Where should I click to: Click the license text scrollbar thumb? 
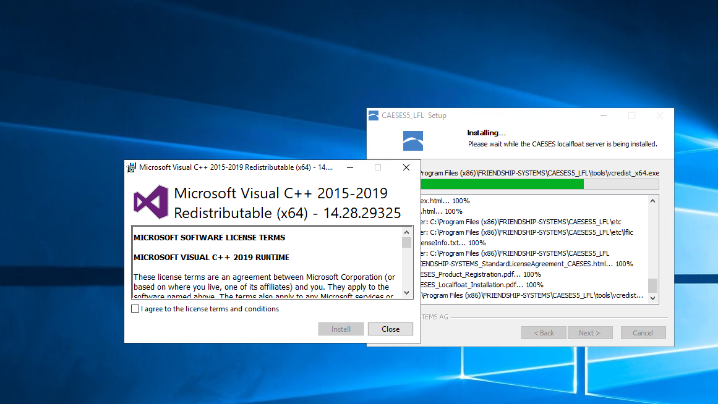tap(406, 242)
